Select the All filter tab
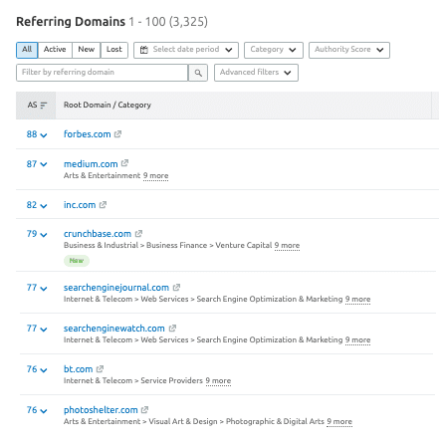 point(27,50)
